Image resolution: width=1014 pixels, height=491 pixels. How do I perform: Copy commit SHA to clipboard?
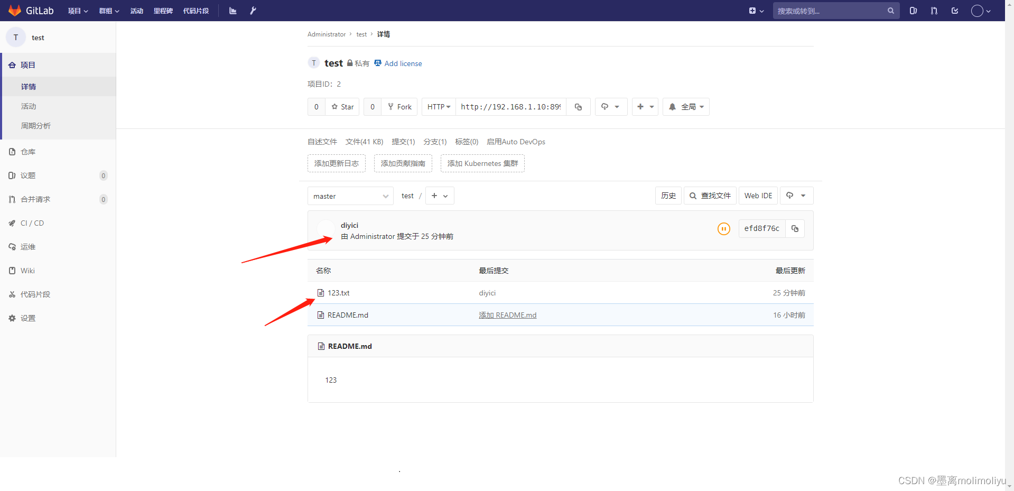click(x=795, y=228)
